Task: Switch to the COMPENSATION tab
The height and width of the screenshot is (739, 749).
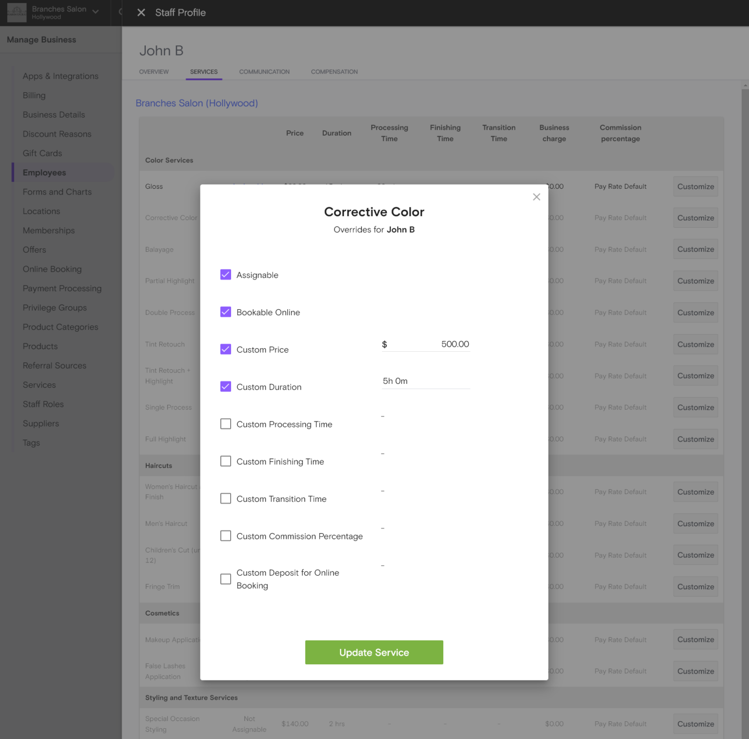Action: pos(334,71)
